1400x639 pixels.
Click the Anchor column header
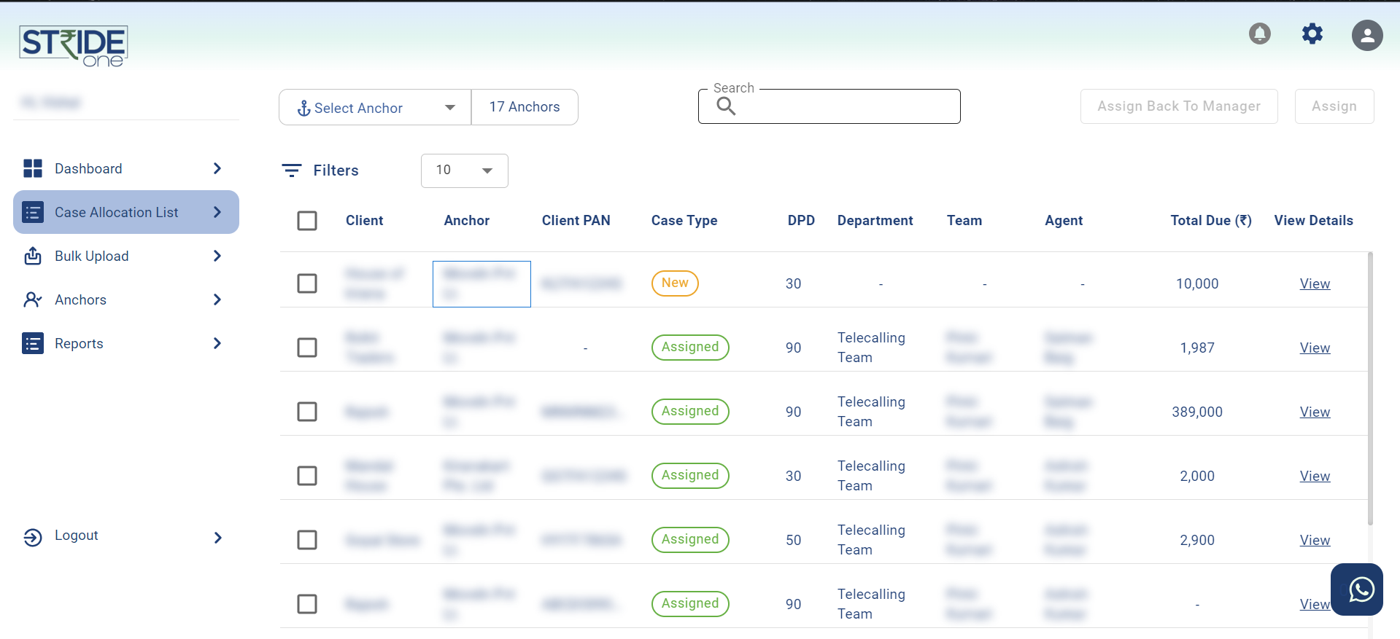point(467,221)
